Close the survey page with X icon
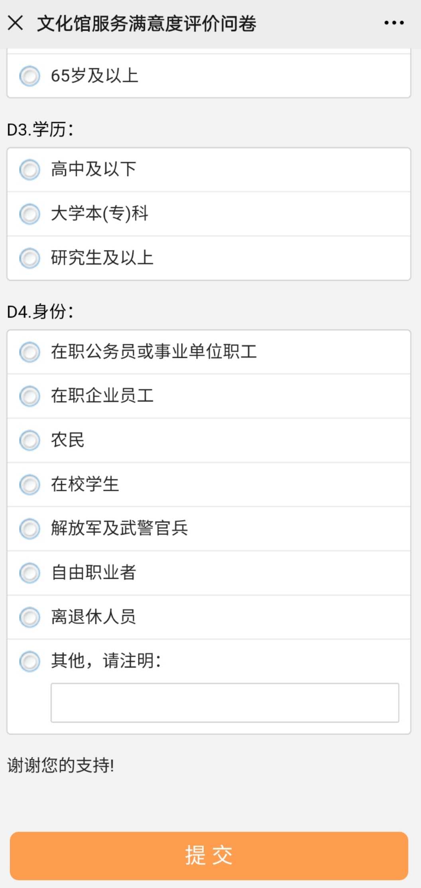This screenshot has width=421, height=888. [16, 23]
